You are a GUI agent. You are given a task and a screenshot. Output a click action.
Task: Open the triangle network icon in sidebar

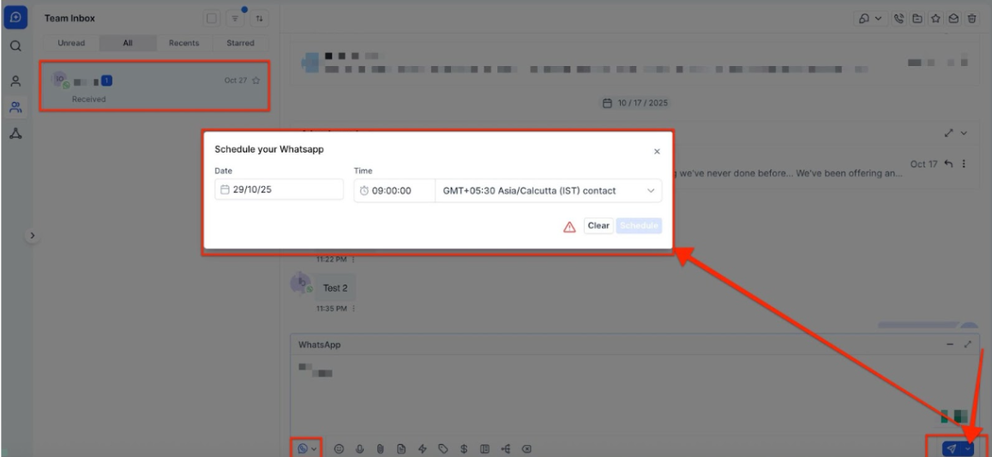[15, 134]
